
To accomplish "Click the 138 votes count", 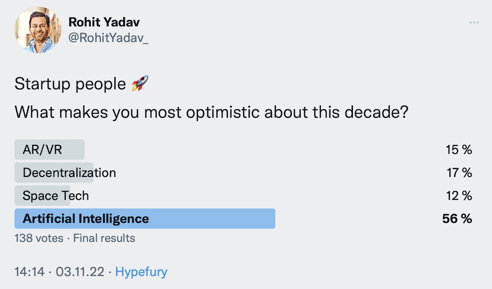I will coord(39,238).
